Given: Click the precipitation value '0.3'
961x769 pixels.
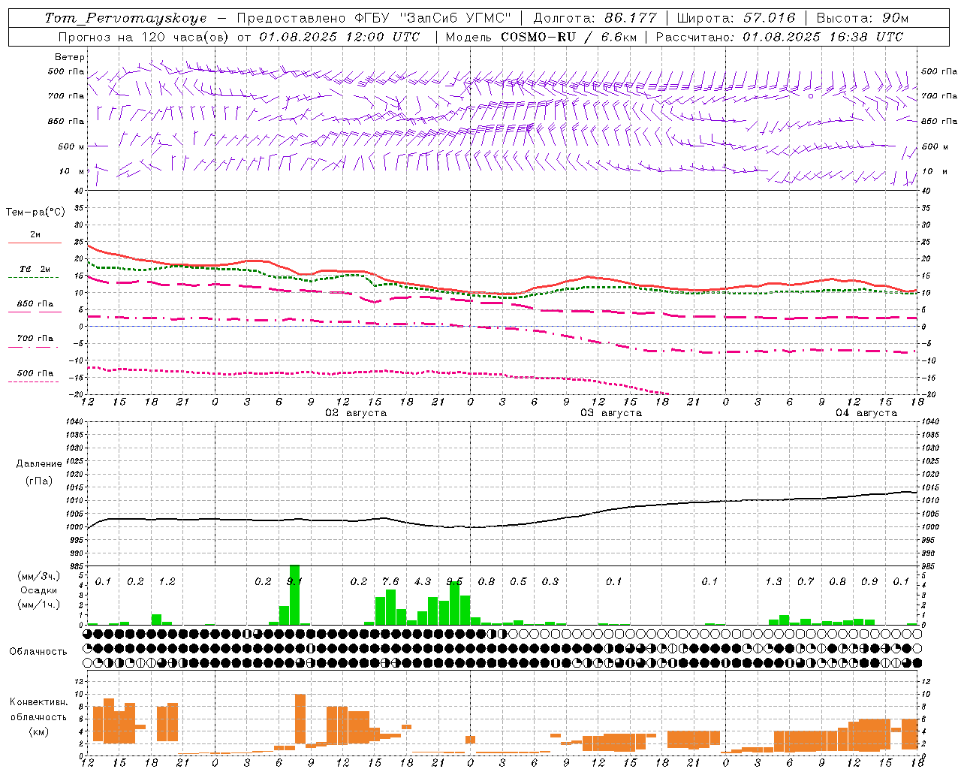Looking at the screenshot, I should 550,581.
